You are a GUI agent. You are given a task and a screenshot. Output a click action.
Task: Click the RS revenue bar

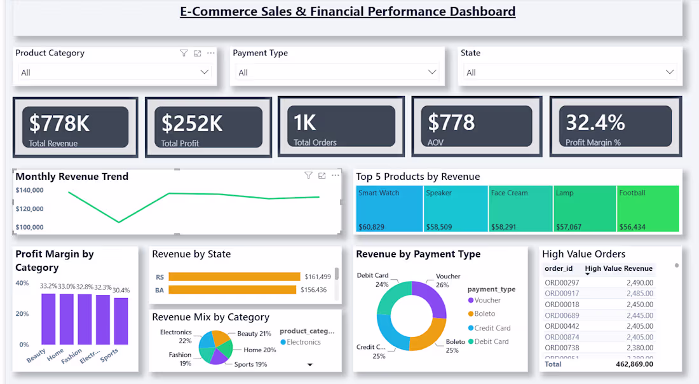[234, 277]
